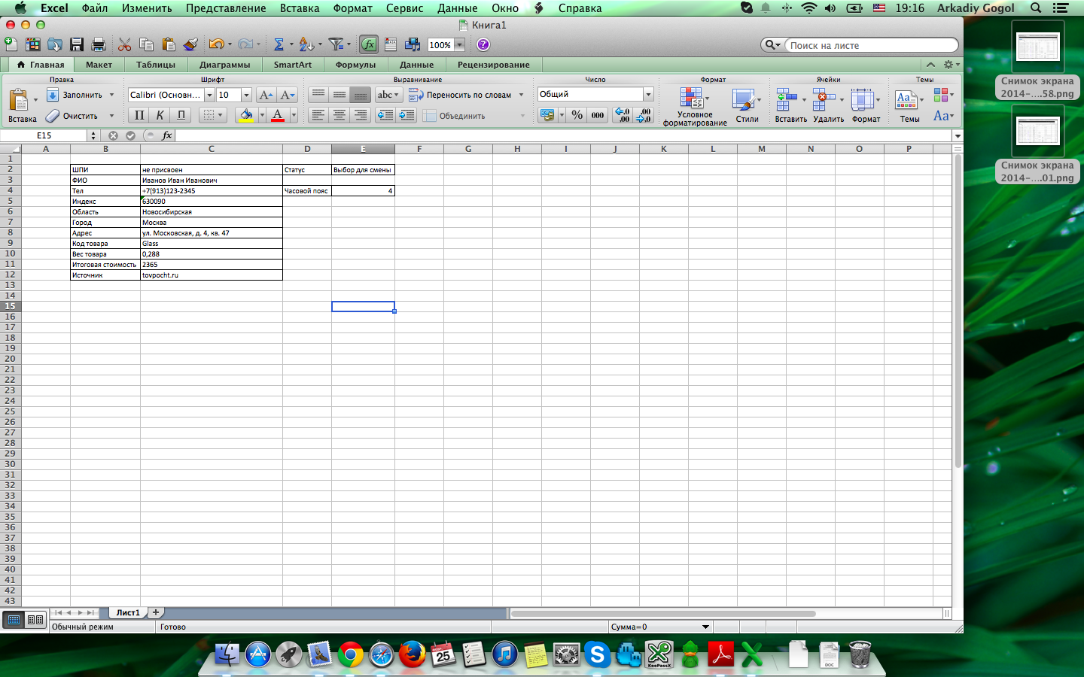This screenshot has width=1084, height=677.
Task: Decrease cell indent
Action: tap(385, 115)
